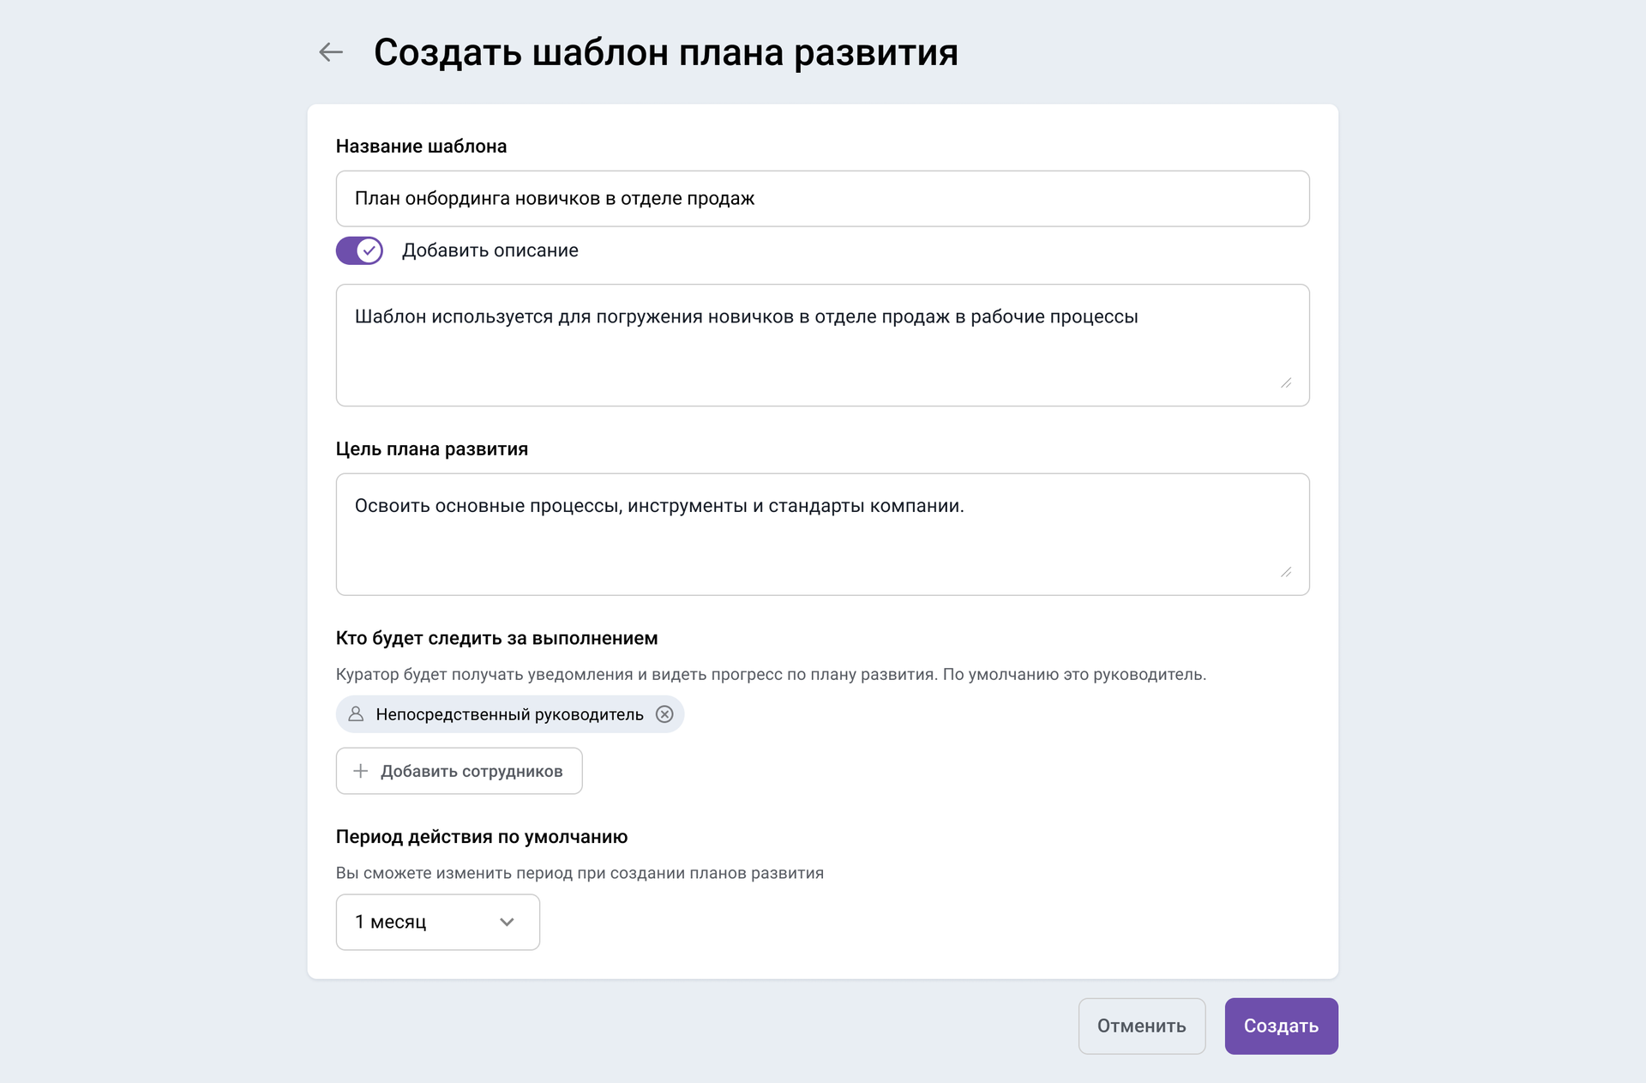Click the "Добавить сотрудников" button
The image size is (1646, 1083).
click(459, 771)
